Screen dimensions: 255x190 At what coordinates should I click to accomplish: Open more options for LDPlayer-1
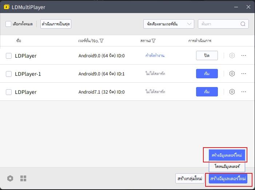click(244, 74)
